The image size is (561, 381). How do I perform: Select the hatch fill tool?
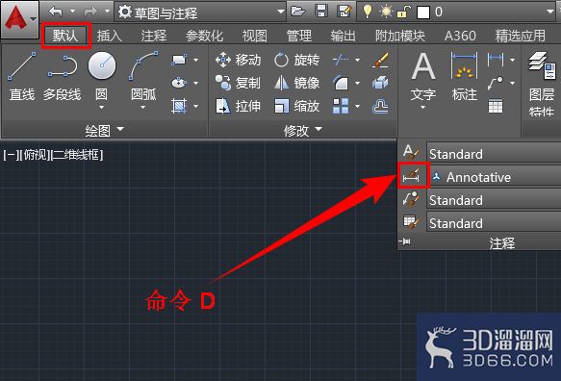pyautogui.click(x=179, y=106)
